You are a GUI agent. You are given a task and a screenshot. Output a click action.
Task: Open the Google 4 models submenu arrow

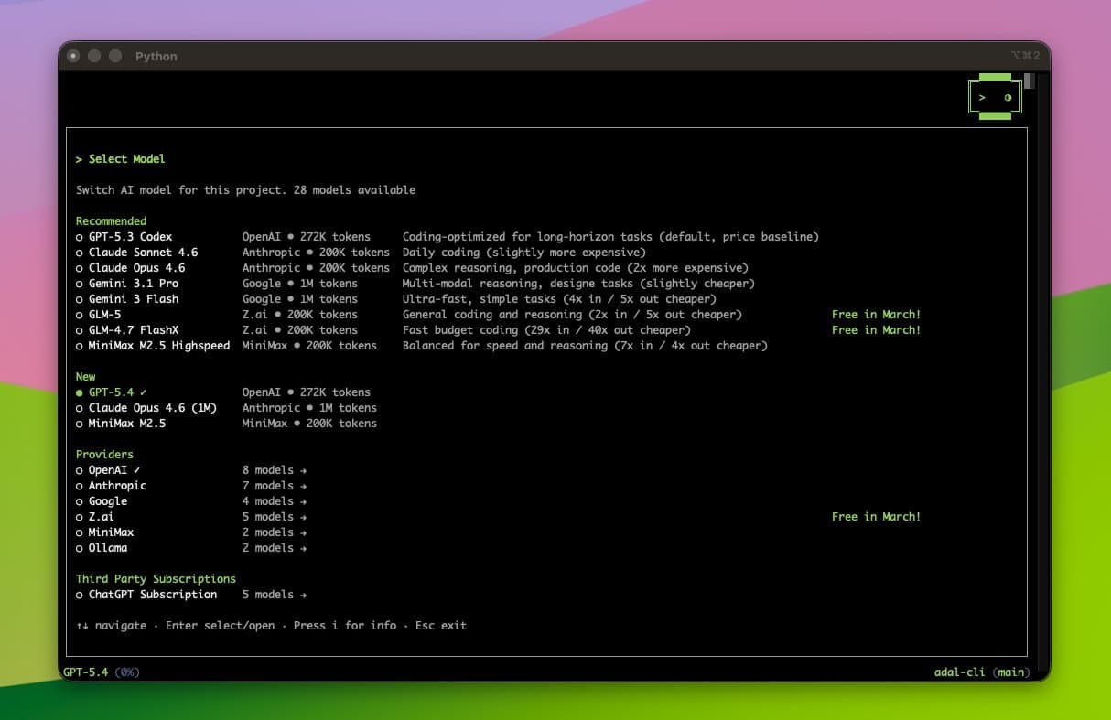point(303,501)
